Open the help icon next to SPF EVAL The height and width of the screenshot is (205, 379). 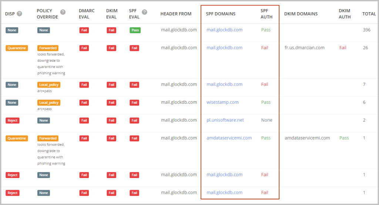(144, 12)
